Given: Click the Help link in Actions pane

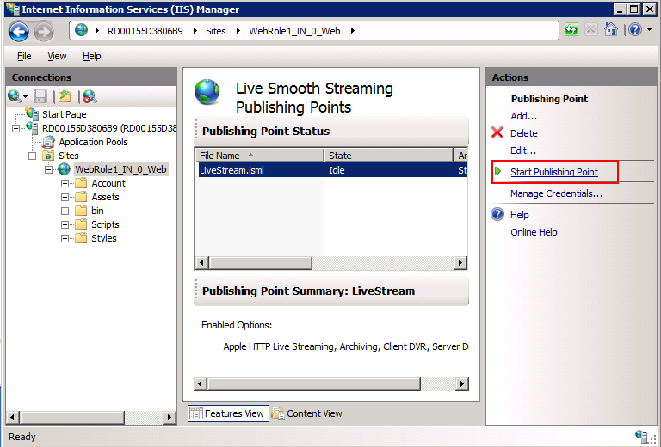Looking at the screenshot, I should [x=519, y=215].
